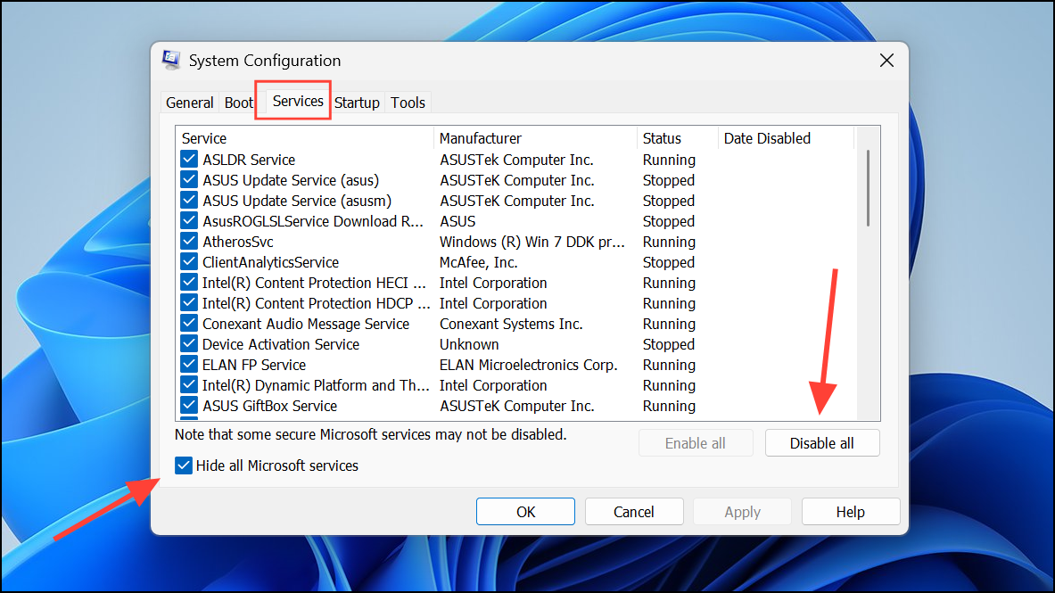Uncheck Hide all Microsoft services
1055x593 pixels.
184,465
